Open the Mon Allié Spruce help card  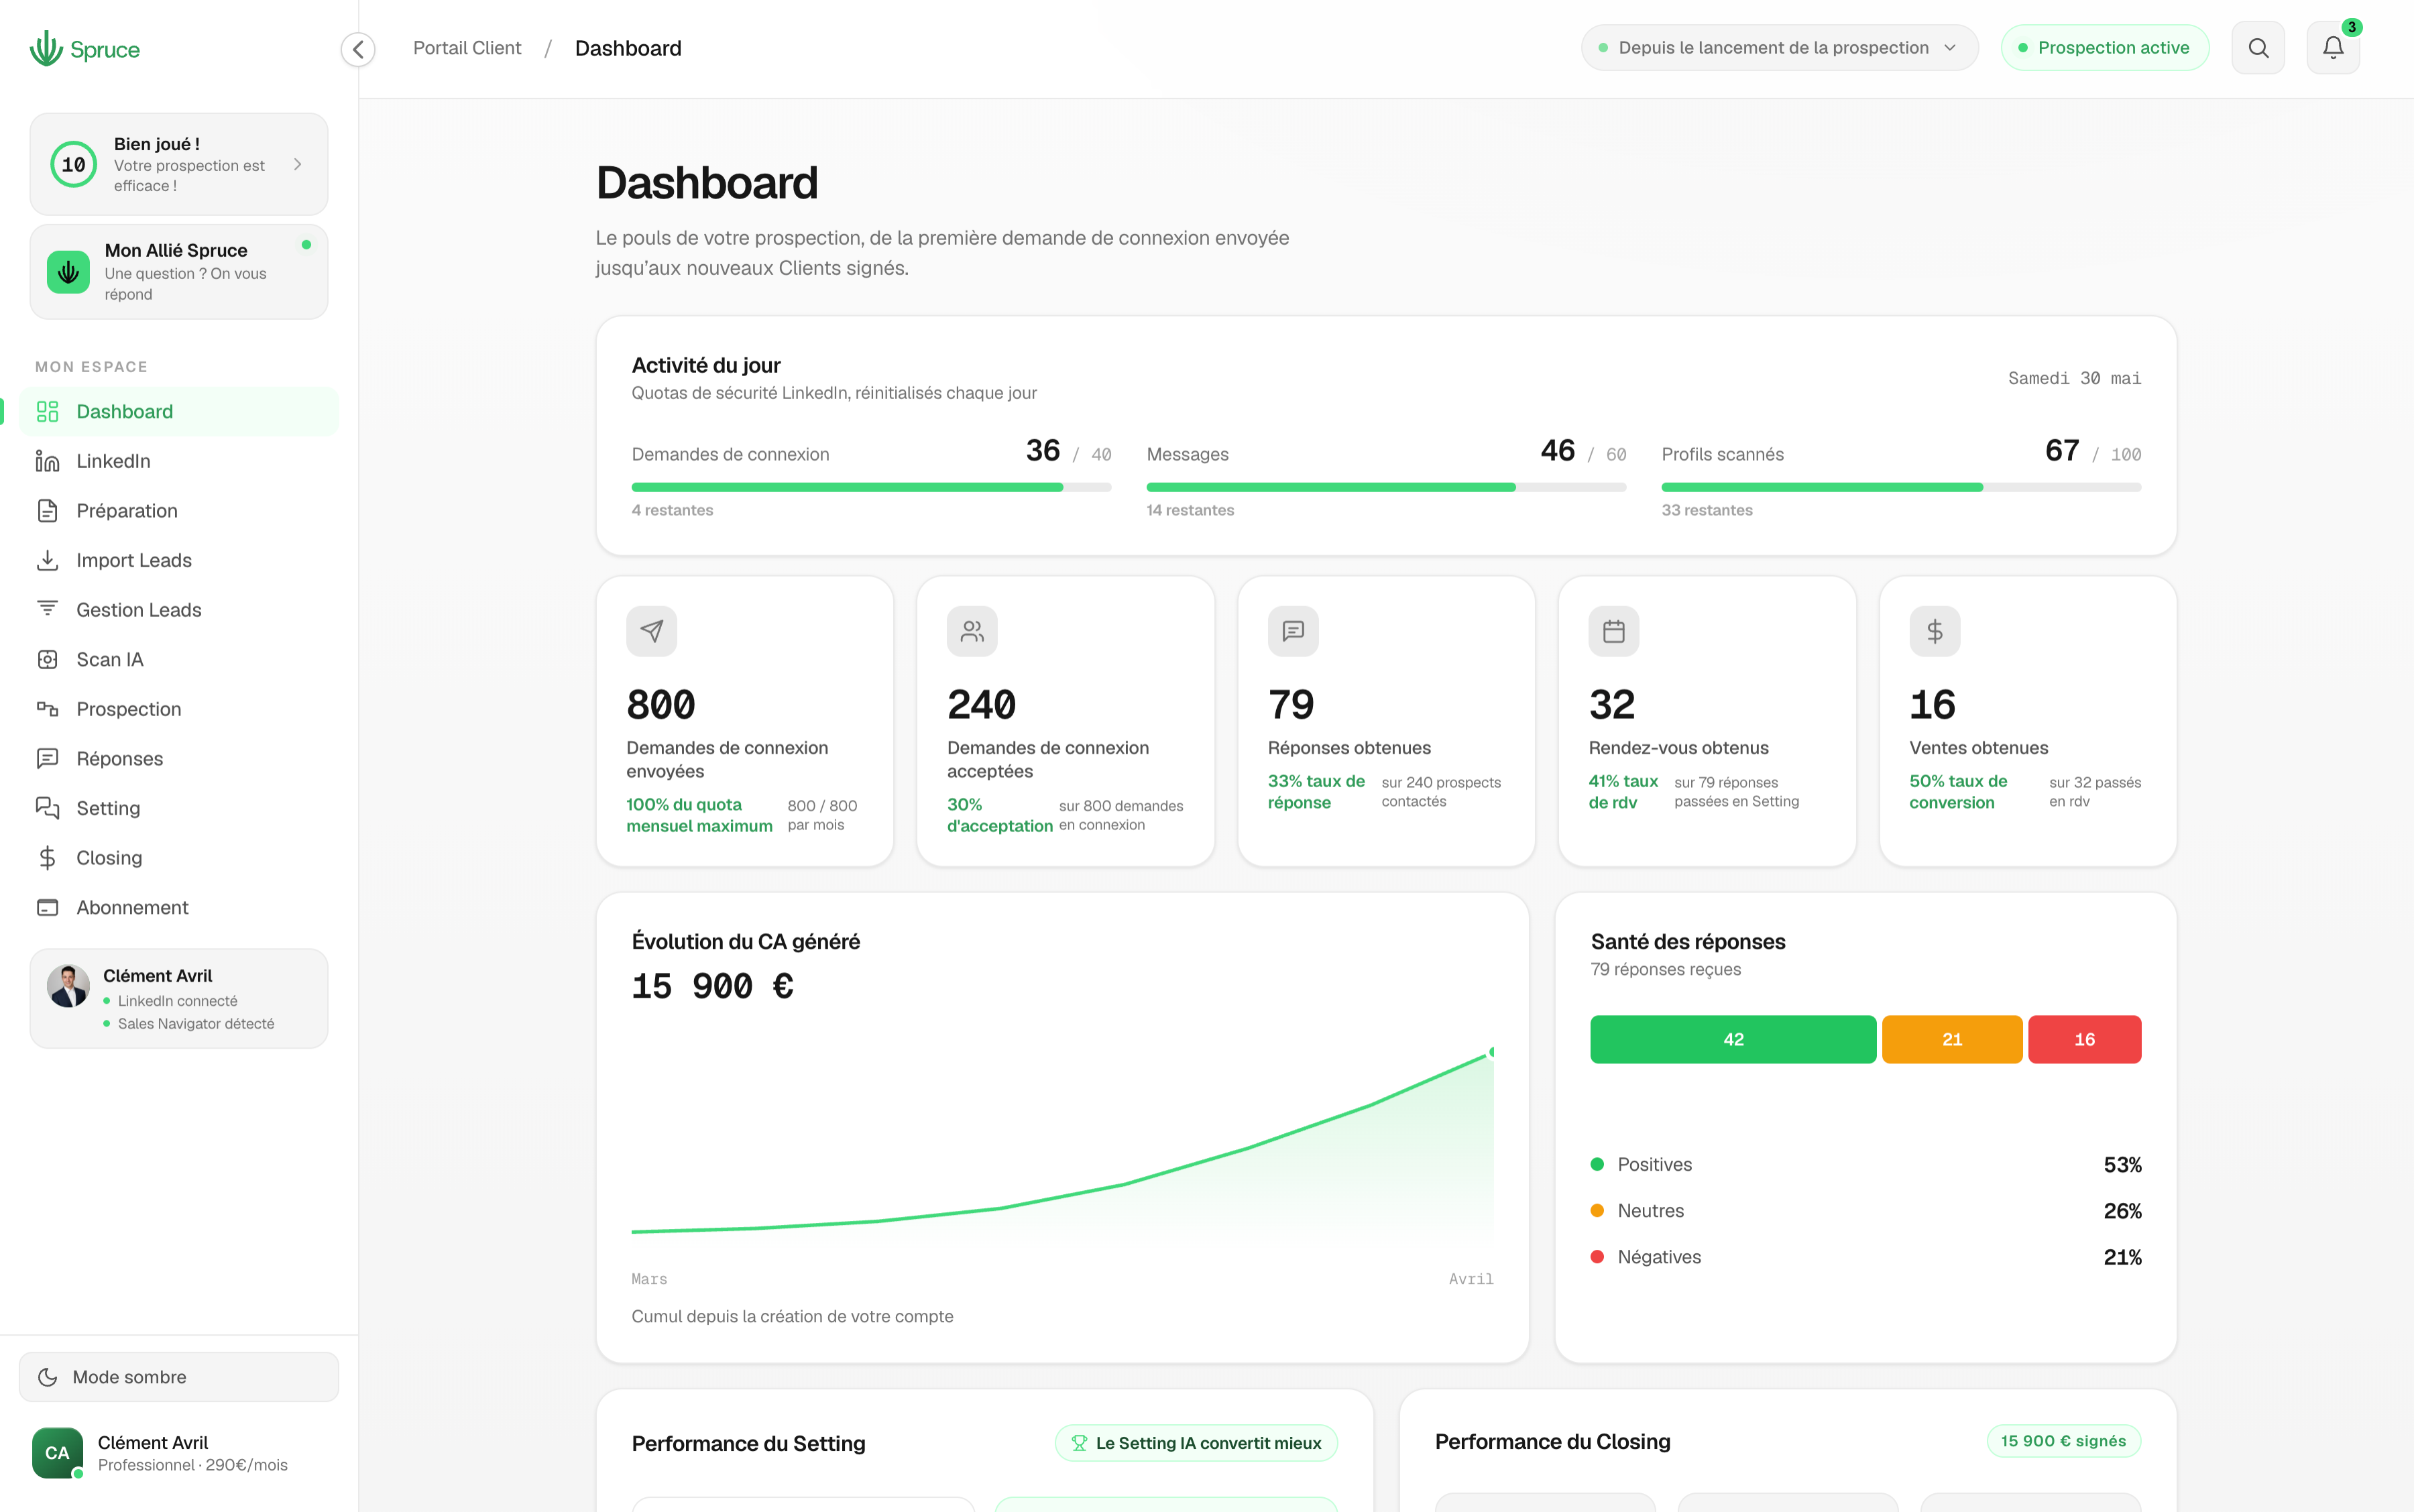coord(179,272)
